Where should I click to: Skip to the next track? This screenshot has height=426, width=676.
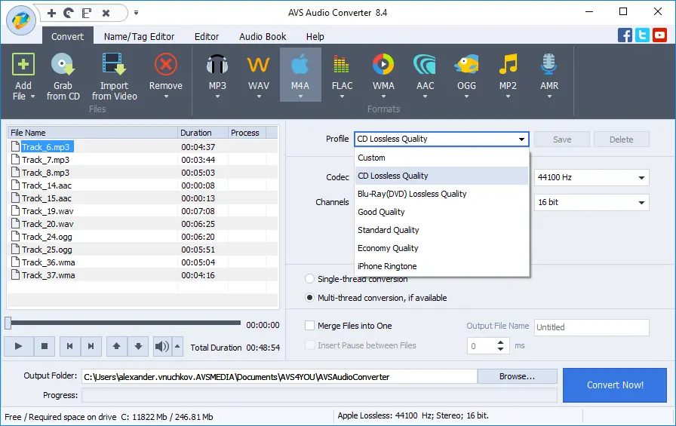point(91,346)
